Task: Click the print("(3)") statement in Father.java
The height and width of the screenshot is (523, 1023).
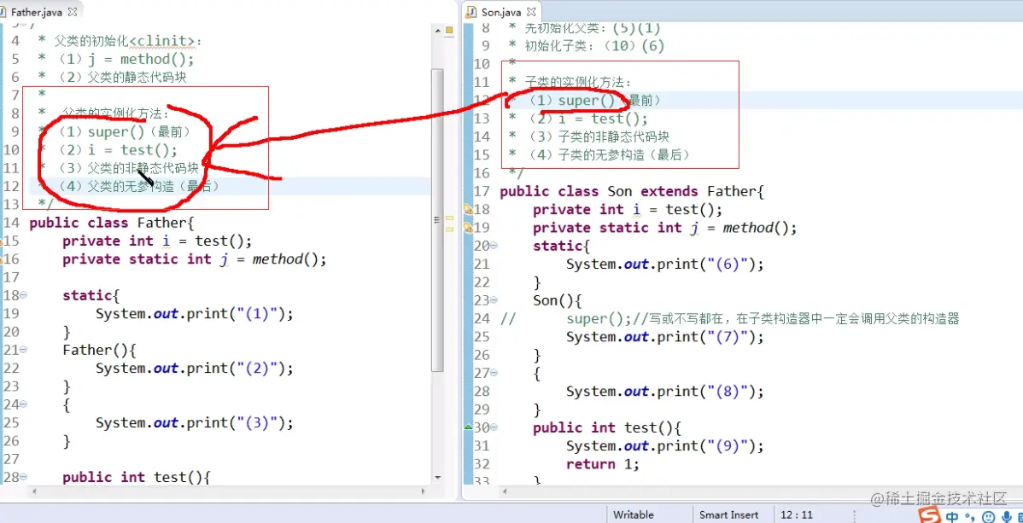Action: (x=195, y=423)
